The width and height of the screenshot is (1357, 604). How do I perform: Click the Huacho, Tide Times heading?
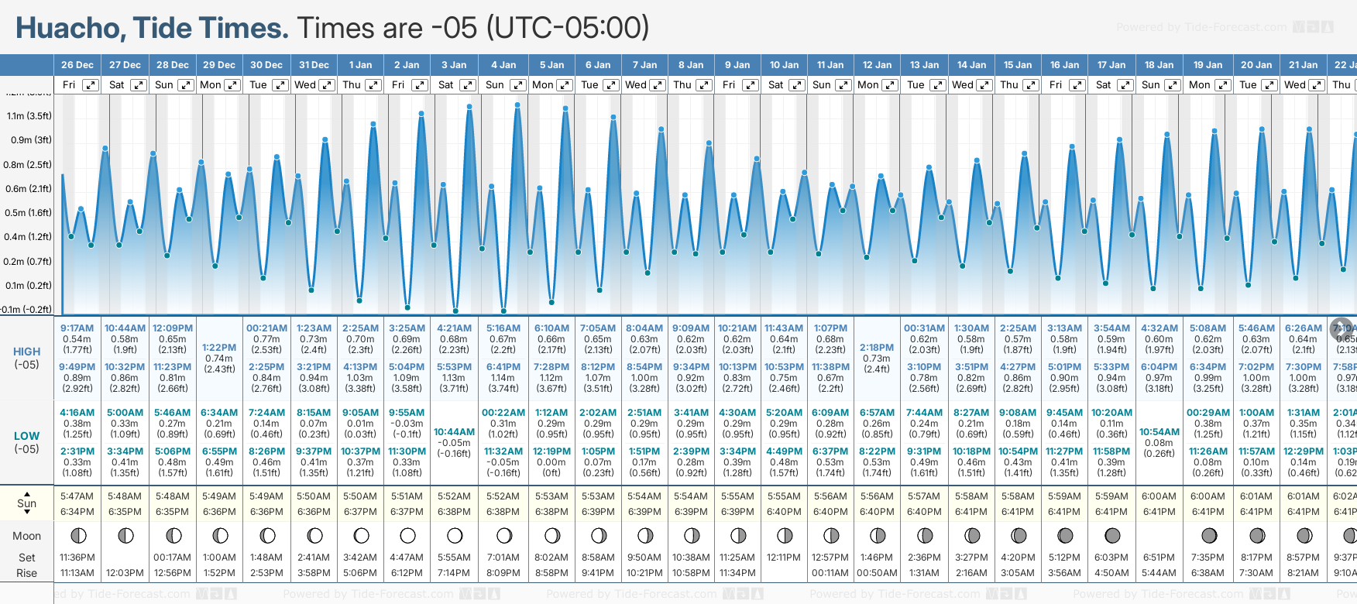pyautogui.click(x=152, y=28)
